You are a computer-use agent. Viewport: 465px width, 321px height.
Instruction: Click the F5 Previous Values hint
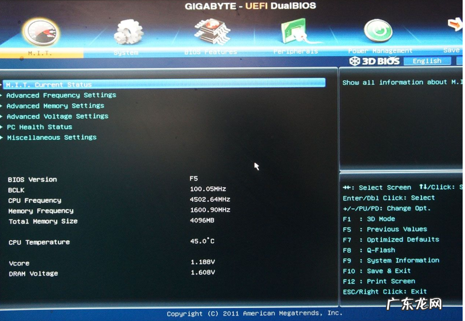385,230
